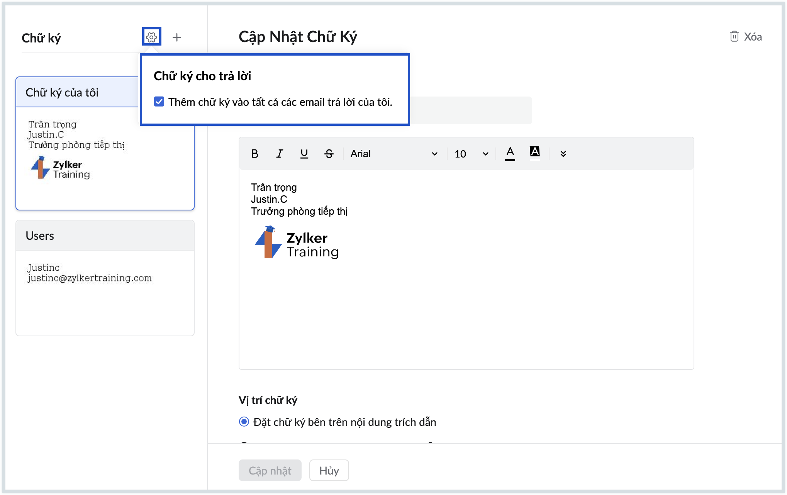Select 'Đặt chữ ký bên trên nội dung trích dẫn'
Viewport: 787px width, 495px height.
point(244,422)
